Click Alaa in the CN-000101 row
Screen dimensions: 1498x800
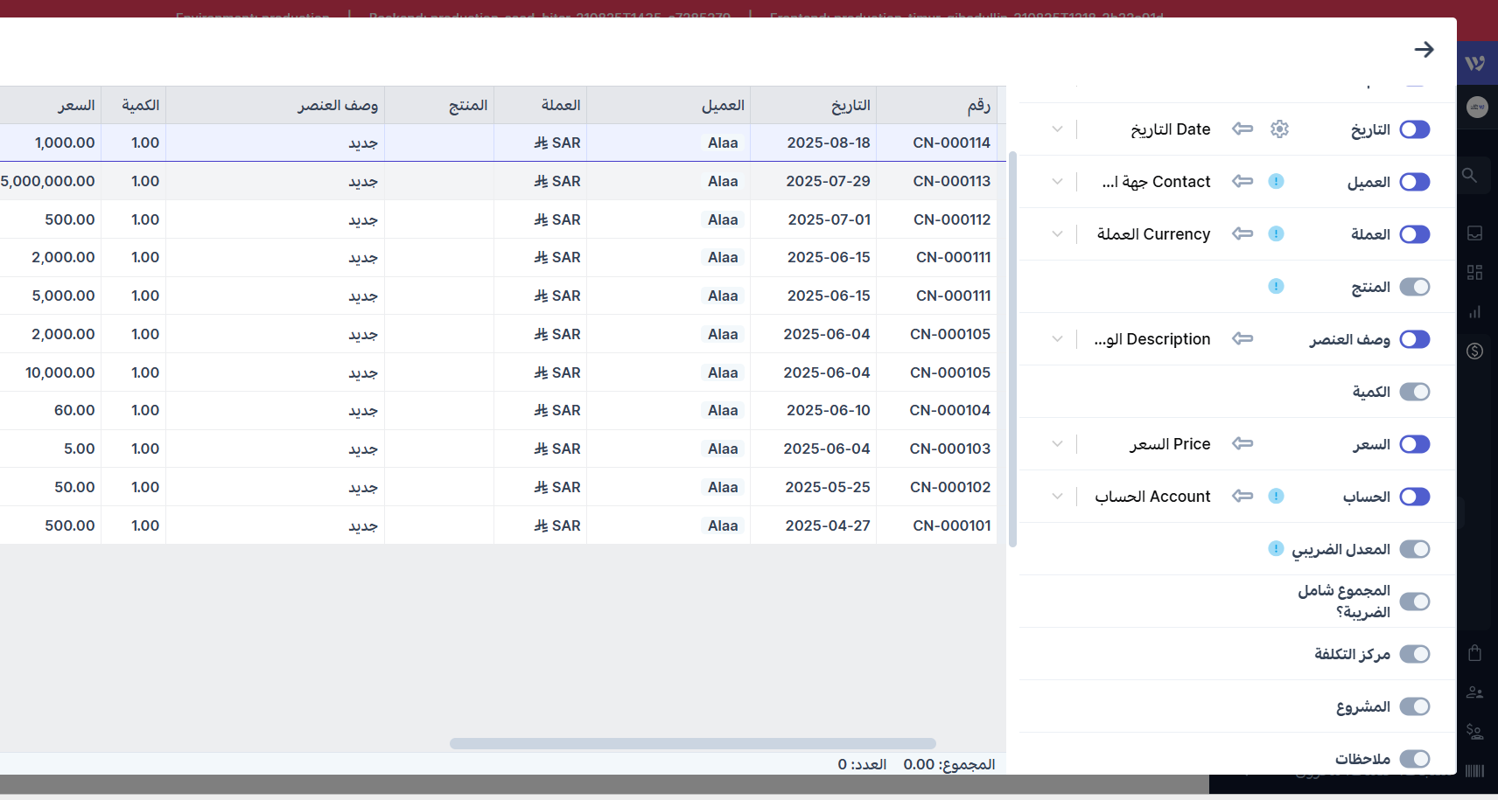click(x=723, y=525)
